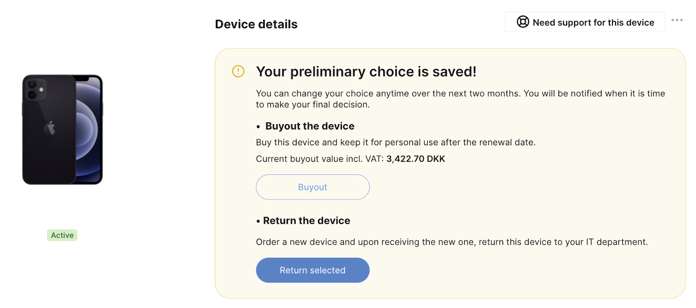This screenshot has height=308, width=696.
Task: Click the 'Buy this device and keep it' line
Action: [x=395, y=142]
